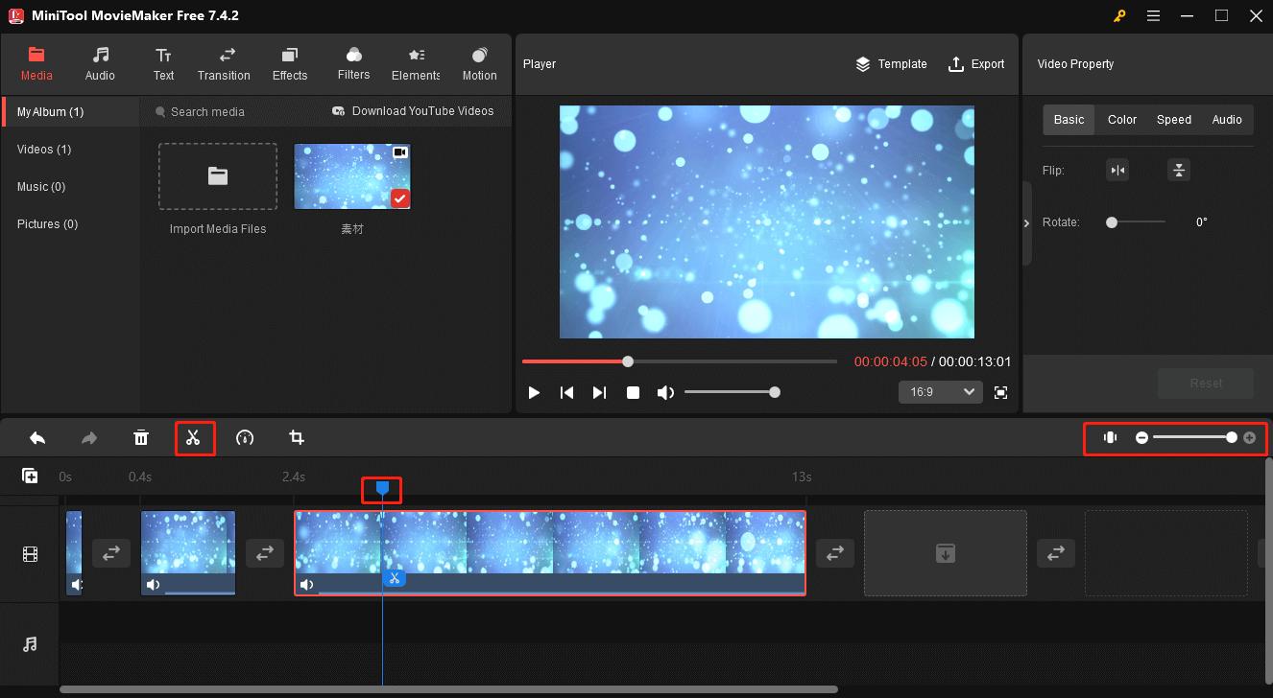Zoom out the timeline

click(1141, 437)
